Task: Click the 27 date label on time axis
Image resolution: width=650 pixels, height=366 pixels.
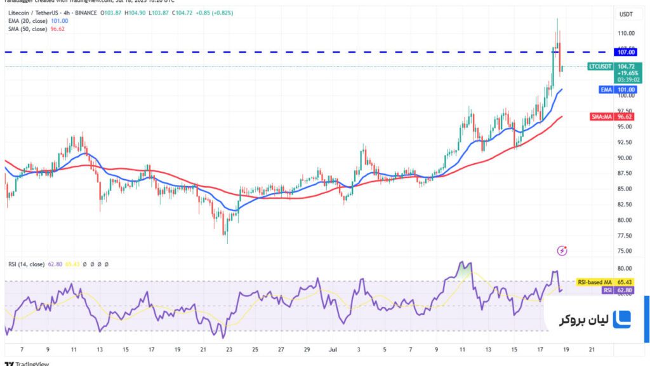Action: (281, 350)
